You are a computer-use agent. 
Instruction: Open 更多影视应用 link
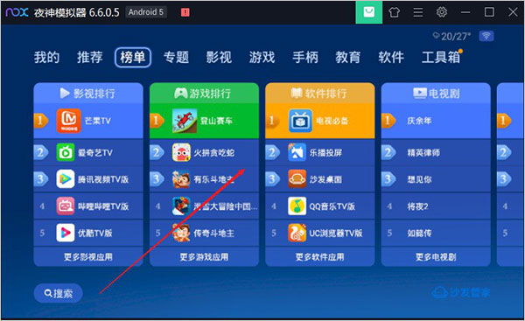(x=88, y=257)
